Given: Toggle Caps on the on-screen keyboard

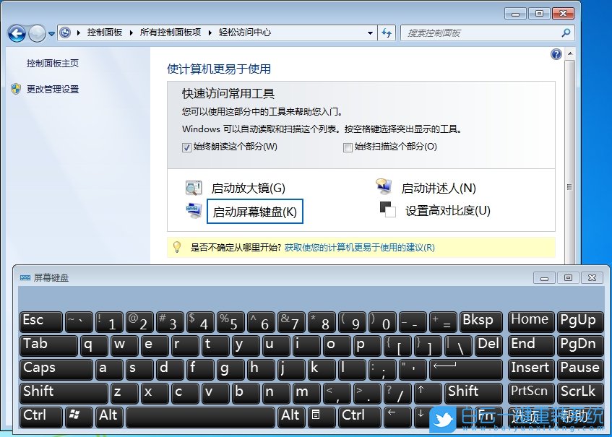Looking at the screenshot, I should click(56, 368).
